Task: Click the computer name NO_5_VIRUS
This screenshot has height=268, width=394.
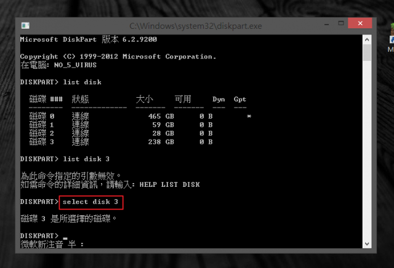Action: click(75, 65)
